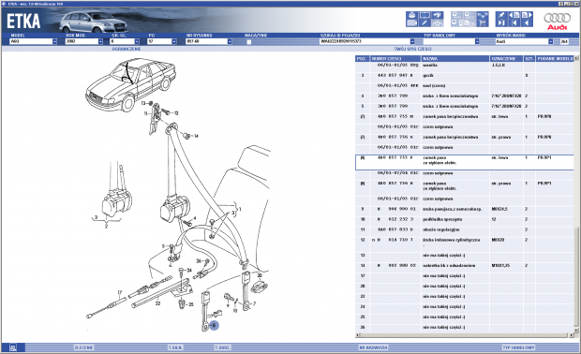Select the Nr Nadwozia tab at bottom
Viewport: 581px width, 354px height.
[x=374, y=347]
